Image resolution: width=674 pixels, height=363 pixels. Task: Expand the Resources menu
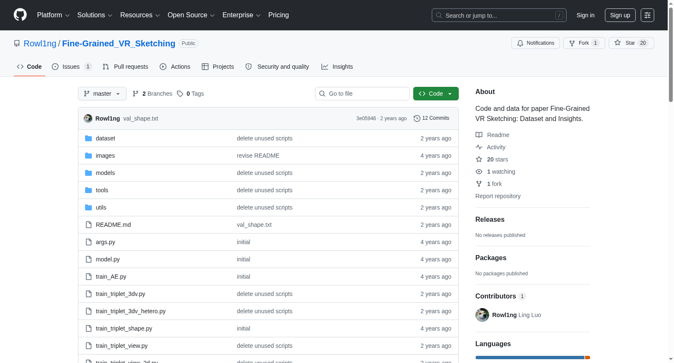[x=140, y=15]
